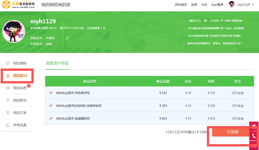This screenshot has height=150, width=259.
Task: Deselect the 临床执业医师-超值精品班 checkbox
Action: tap(51, 118)
